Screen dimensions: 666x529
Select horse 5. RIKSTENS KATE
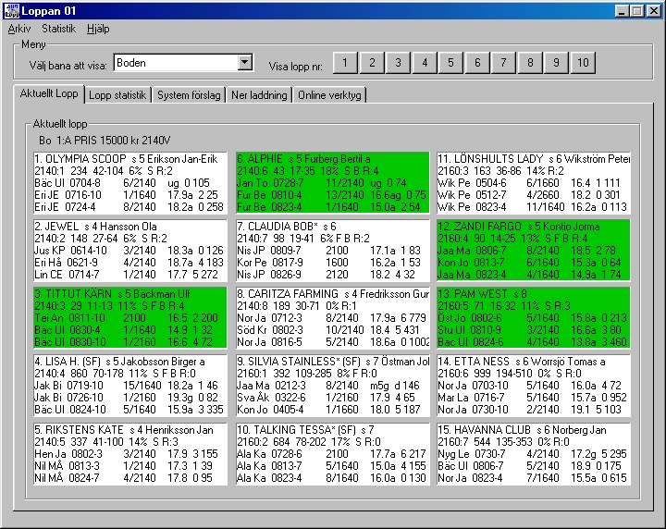[x=130, y=454]
